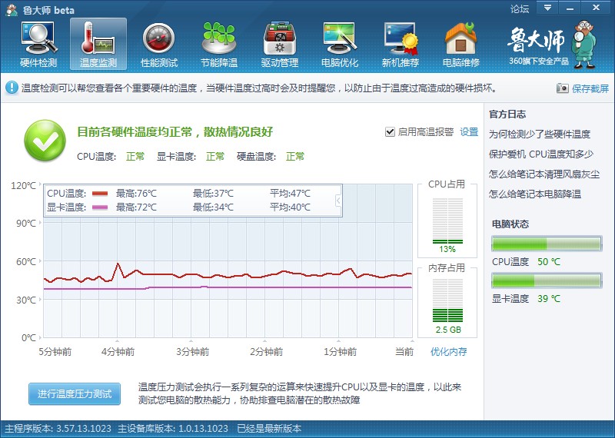Click the app icon in the title bar
Screen dimensions: 615x438
(12, 9)
